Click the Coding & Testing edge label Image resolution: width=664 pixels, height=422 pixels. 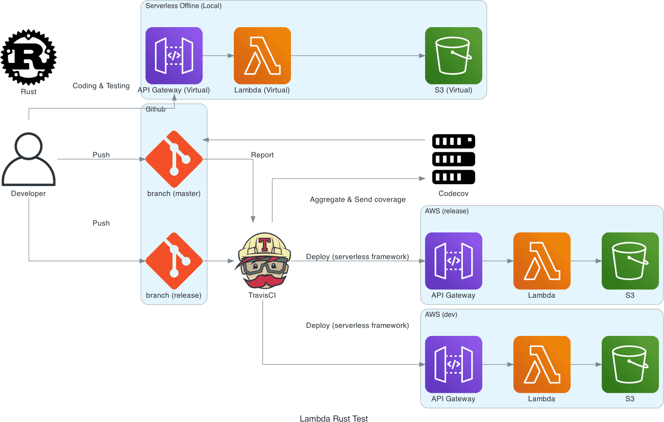101,86
